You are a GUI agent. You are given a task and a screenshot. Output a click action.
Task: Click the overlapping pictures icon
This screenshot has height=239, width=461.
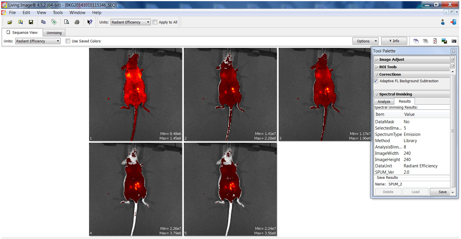pos(425,41)
